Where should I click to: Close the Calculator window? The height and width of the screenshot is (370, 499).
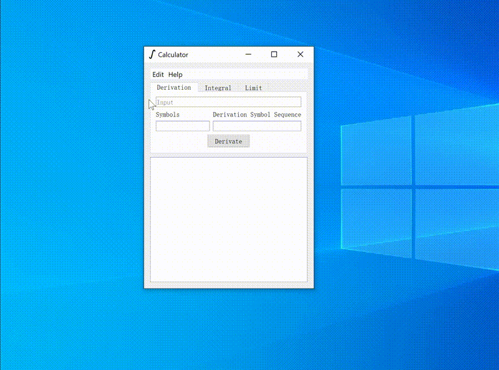coord(300,54)
